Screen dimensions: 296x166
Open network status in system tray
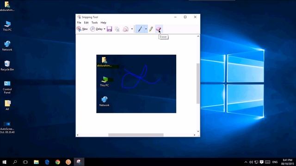[256, 162]
